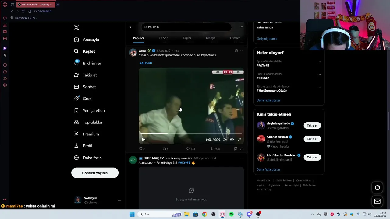Click the Windows Start button
The height and width of the screenshot is (219, 390).
pyautogui.click(x=132, y=214)
